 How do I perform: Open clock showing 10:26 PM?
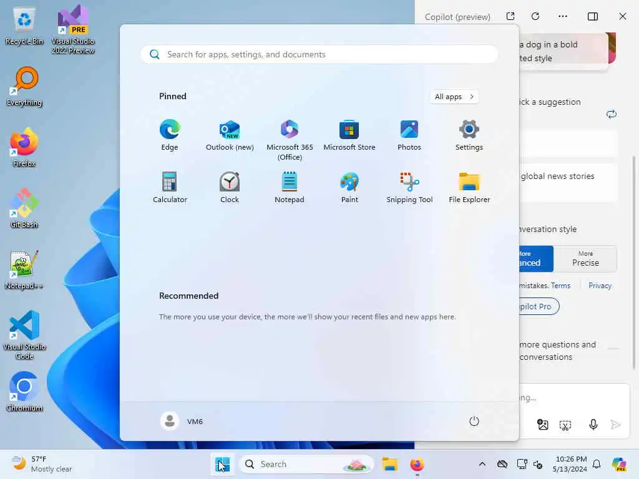[571, 464]
